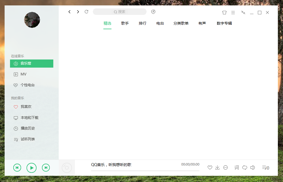283x182 pixels.
Task: Open the play queue list icon
Action: click(265, 168)
